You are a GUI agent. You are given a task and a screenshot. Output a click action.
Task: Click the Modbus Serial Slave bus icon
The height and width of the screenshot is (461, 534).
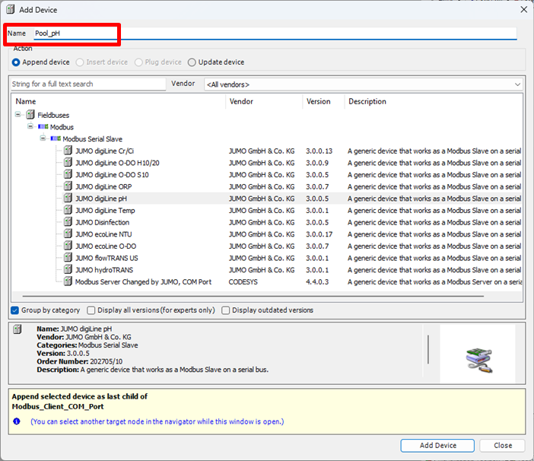point(56,138)
